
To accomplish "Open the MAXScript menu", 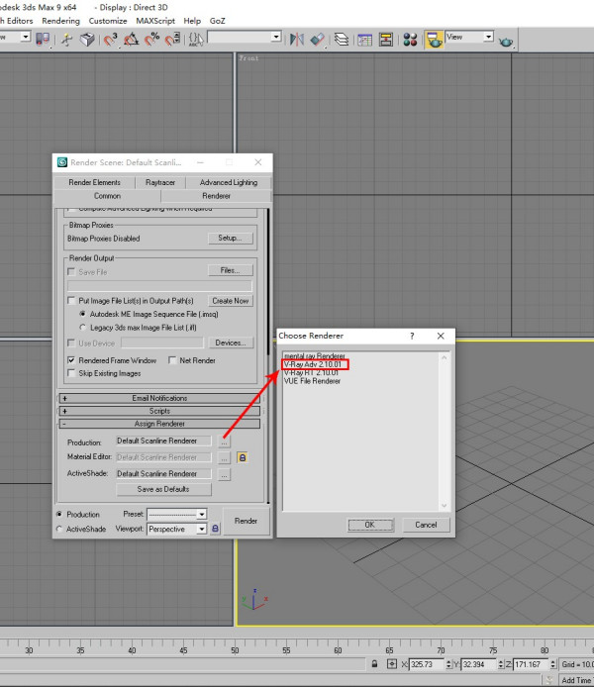I will pos(155,21).
